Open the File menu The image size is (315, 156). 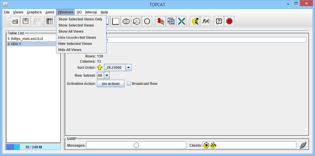click(x=7, y=12)
